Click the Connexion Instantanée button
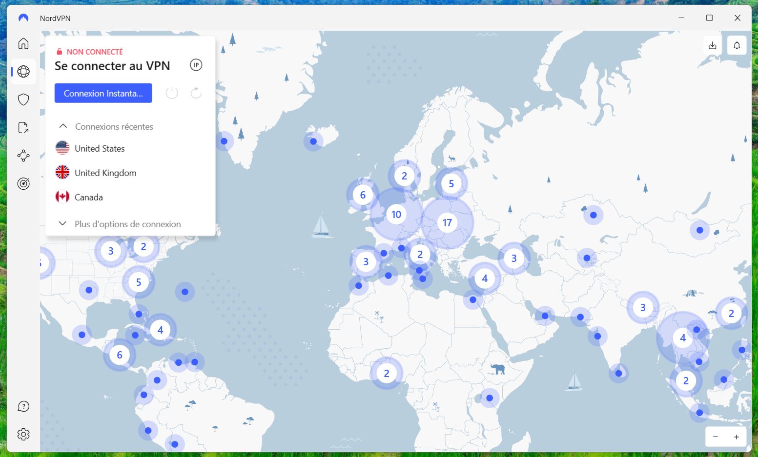 [103, 93]
